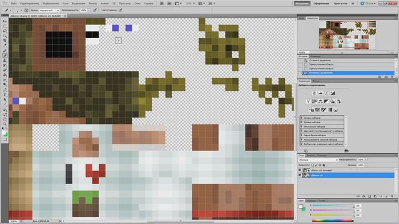Open the Изображение menu
Screen dimensions: 399x224
[x=50, y=4]
